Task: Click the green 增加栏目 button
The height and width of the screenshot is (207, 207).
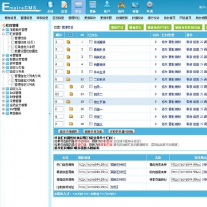Action: click(117, 27)
